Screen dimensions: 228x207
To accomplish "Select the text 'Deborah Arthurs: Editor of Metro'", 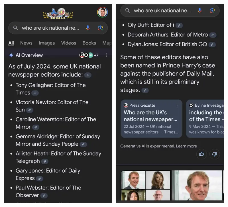I will [x=168, y=34].
